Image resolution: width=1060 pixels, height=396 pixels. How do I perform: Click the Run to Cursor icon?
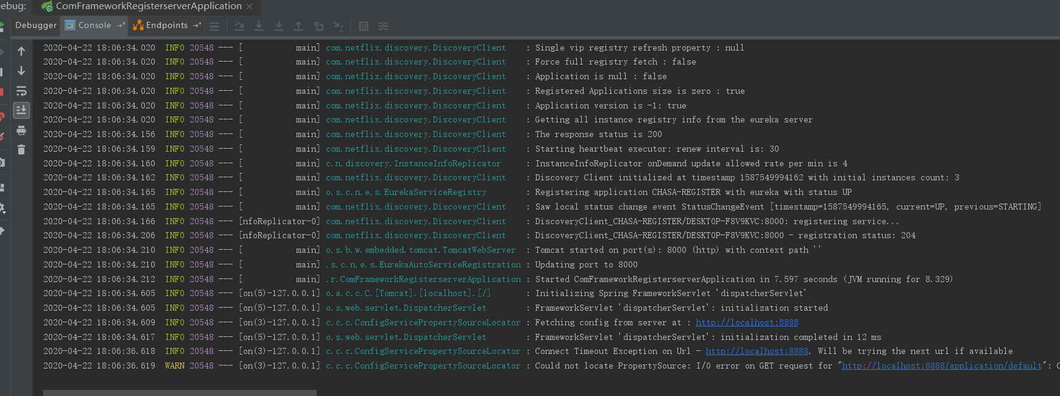coord(339,26)
